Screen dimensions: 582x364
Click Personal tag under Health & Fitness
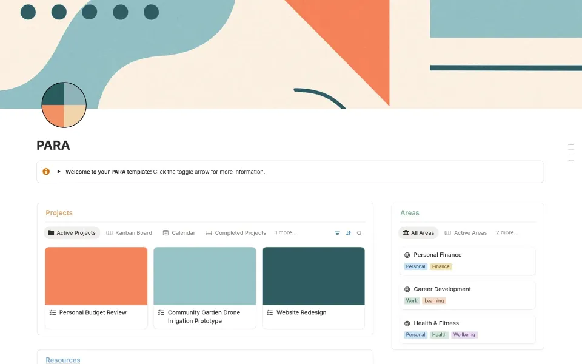pos(415,335)
